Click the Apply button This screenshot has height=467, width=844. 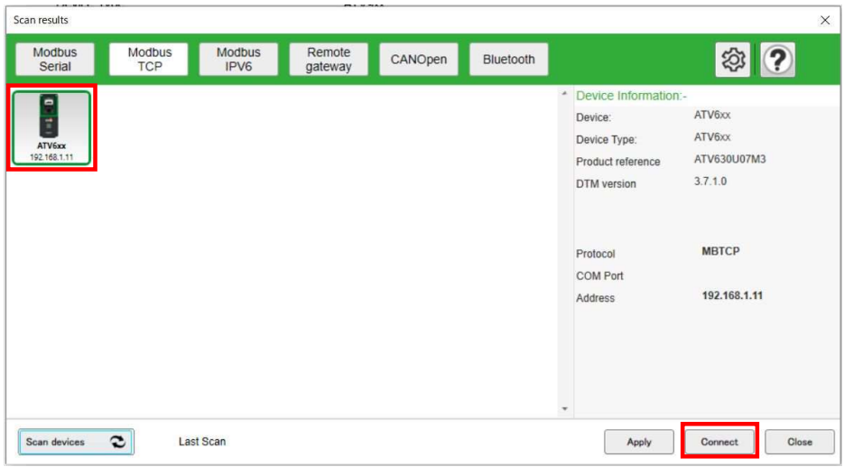[639, 442]
